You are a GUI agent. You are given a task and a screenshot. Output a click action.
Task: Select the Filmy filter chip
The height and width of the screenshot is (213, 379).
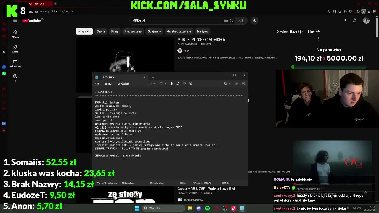pyautogui.click(x=115, y=31)
